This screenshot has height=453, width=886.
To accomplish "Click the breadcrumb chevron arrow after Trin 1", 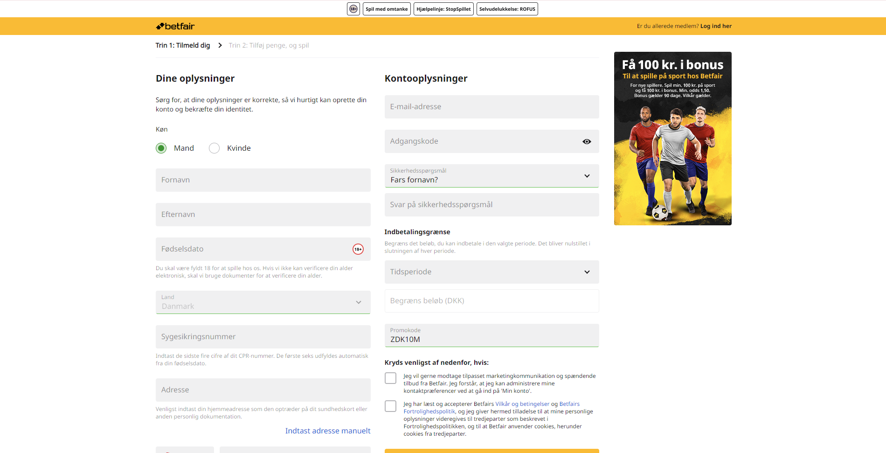I will [220, 45].
